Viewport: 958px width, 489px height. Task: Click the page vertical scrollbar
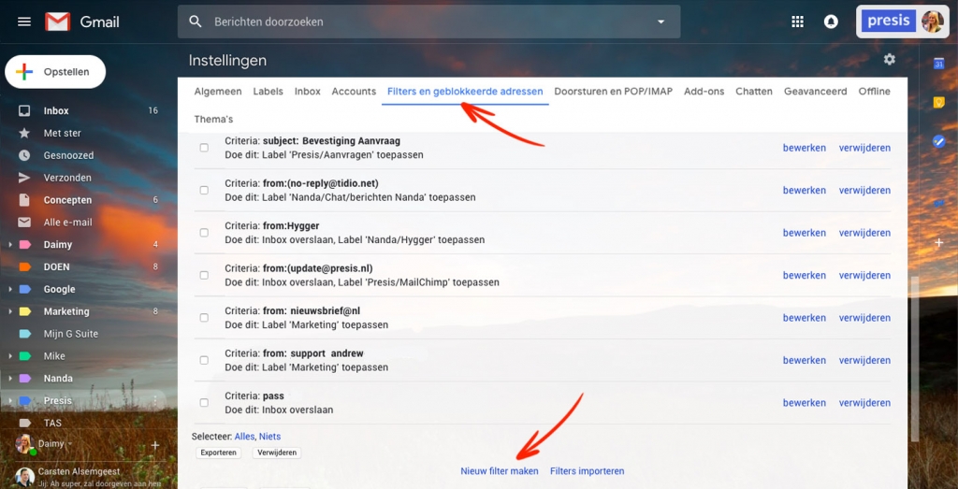(x=915, y=359)
